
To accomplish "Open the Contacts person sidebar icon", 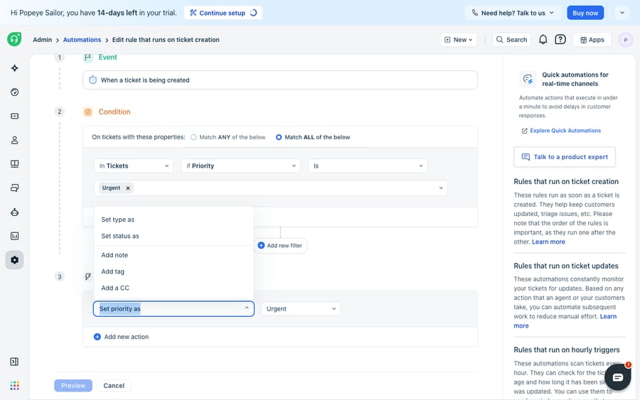I will click(15, 140).
